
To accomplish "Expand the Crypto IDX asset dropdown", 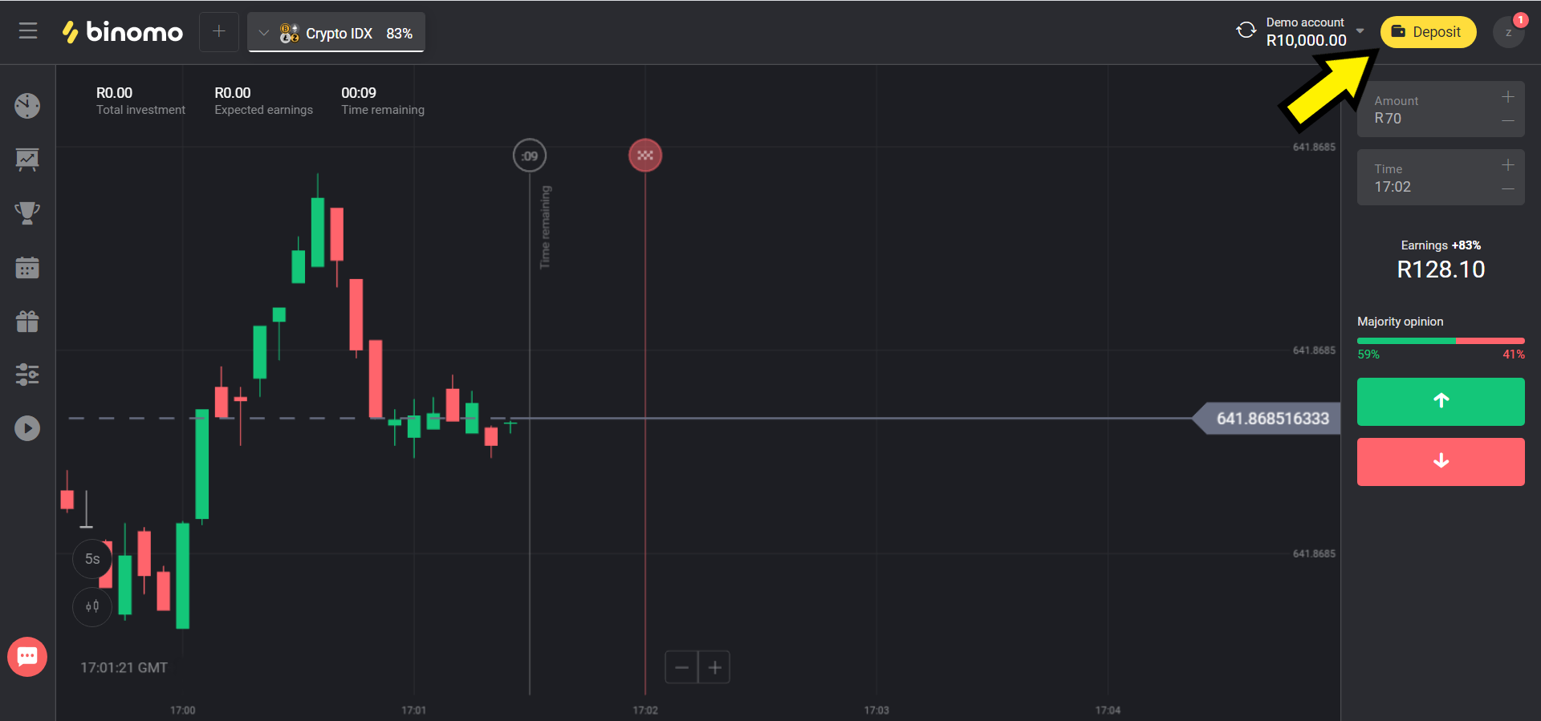I will tap(263, 33).
